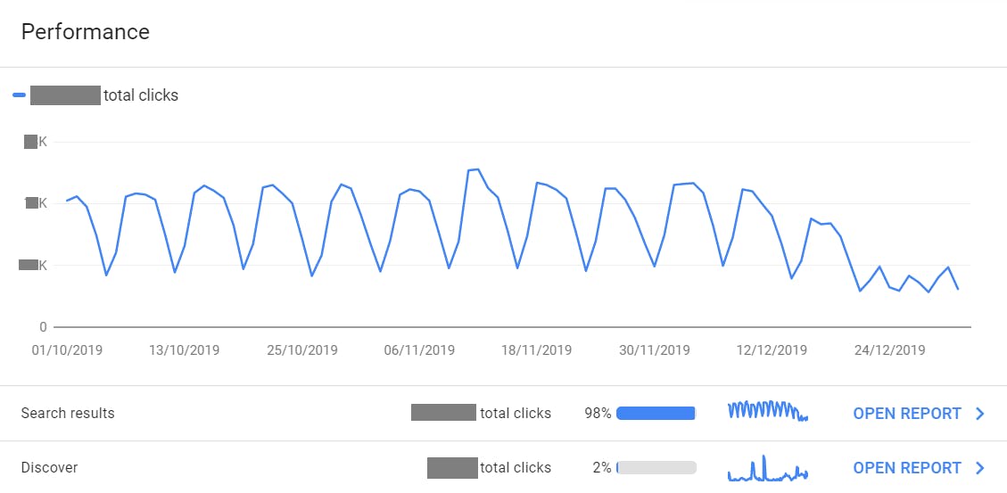This screenshot has width=1007, height=493.
Task: Click the Performance heading
Action: pyautogui.click(x=86, y=32)
